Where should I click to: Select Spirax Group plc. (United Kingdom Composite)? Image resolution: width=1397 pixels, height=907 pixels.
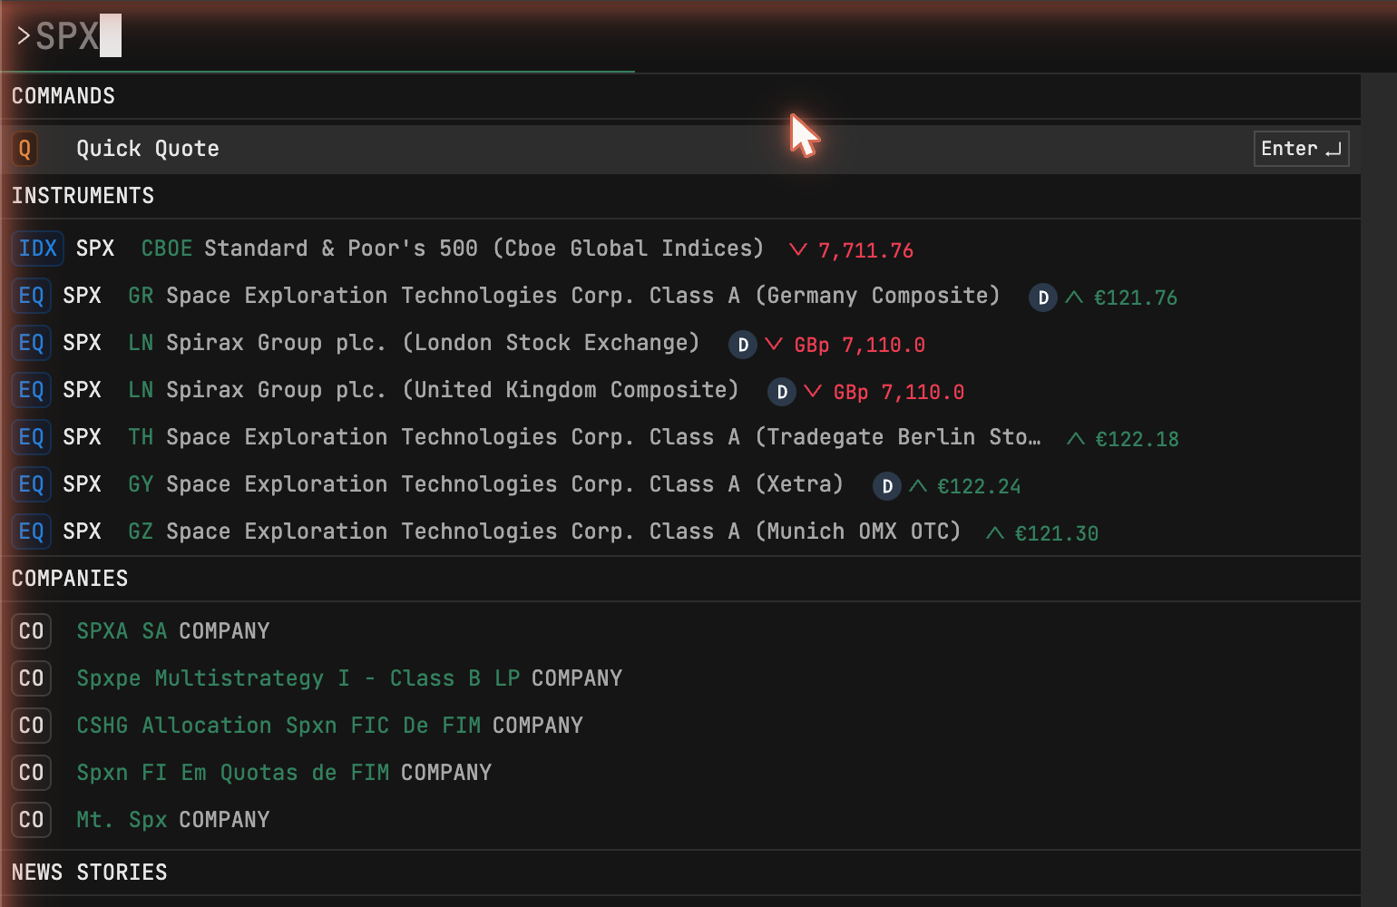click(680, 390)
